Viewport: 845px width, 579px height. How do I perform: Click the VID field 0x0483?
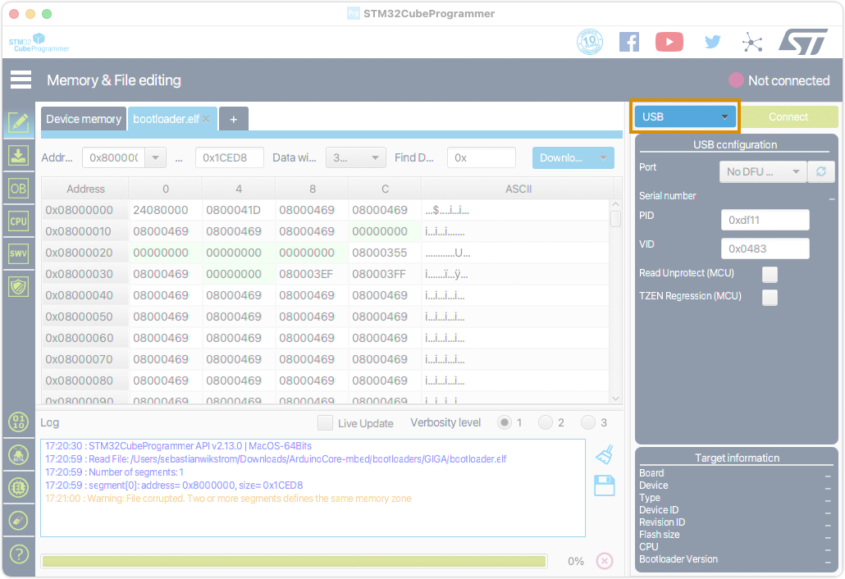[765, 248]
